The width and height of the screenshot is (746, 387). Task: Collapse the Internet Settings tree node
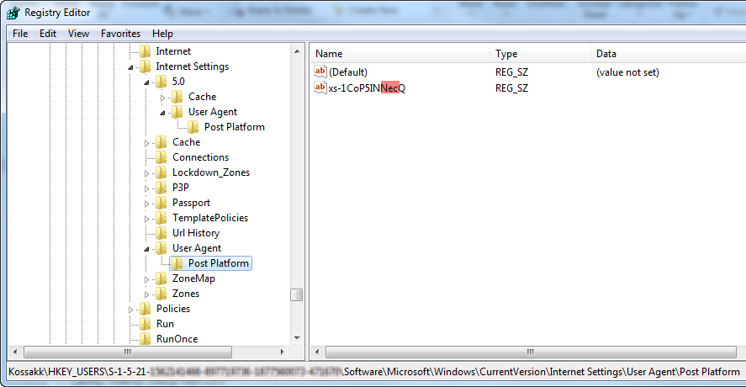click(x=131, y=67)
